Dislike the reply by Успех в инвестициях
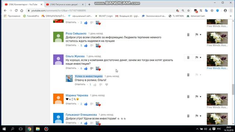The image size is (235, 132). tap(101, 85)
